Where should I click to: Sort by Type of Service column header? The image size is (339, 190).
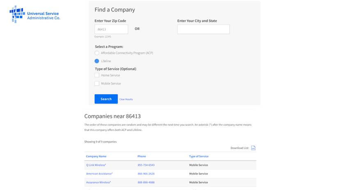[198, 156]
